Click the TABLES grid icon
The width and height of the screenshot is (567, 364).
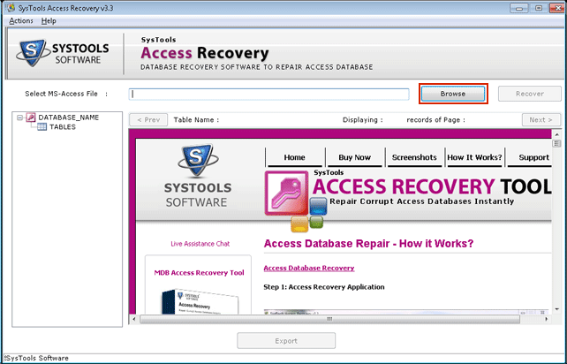pyautogui.click(x=42, y=127)
